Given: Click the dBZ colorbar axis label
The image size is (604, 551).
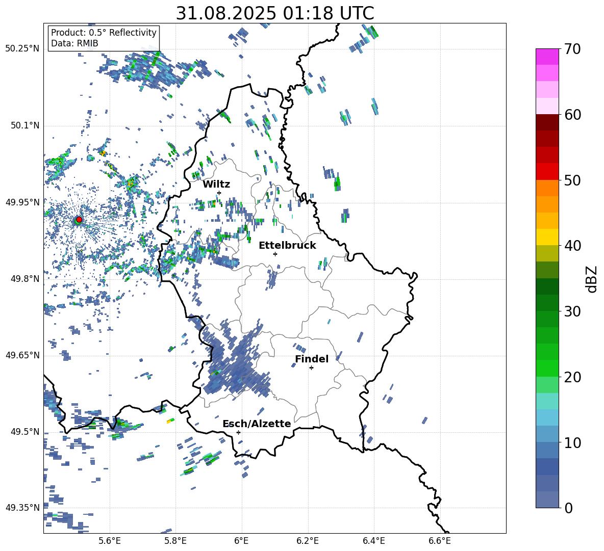Looking at the screenshot, I should (592, 279).
